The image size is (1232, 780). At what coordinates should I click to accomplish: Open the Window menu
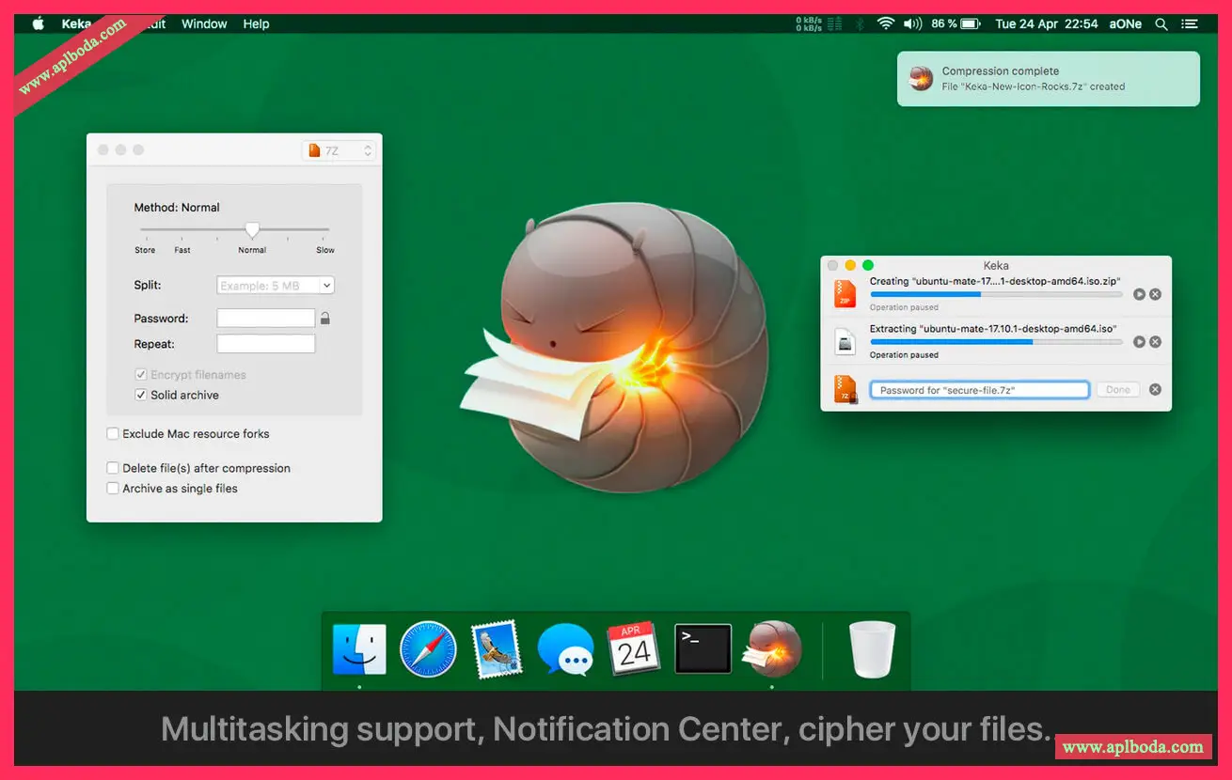(204, 23)
